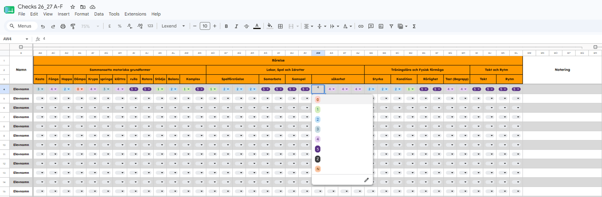Image resolution: width=602 pixels, height=197 pixels.
Task: Click the document title Checks 26_27 A-F
Action: [40, 6]
